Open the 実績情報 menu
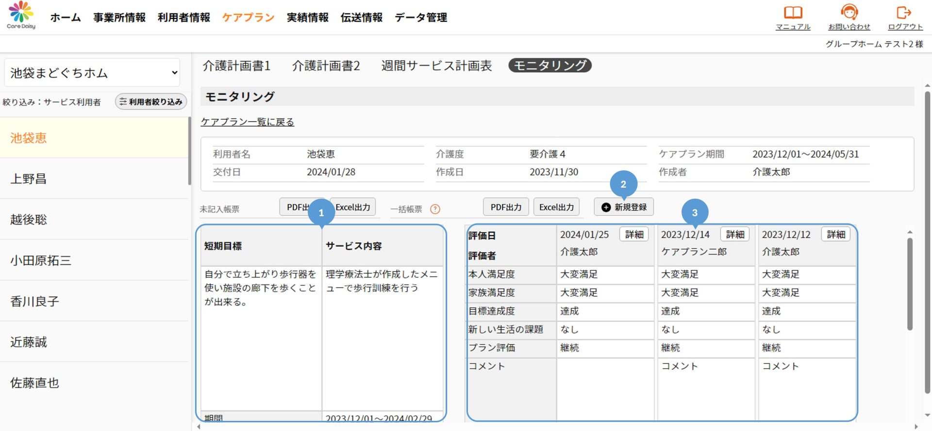This screenshot has width=932, height=431. 307,17
